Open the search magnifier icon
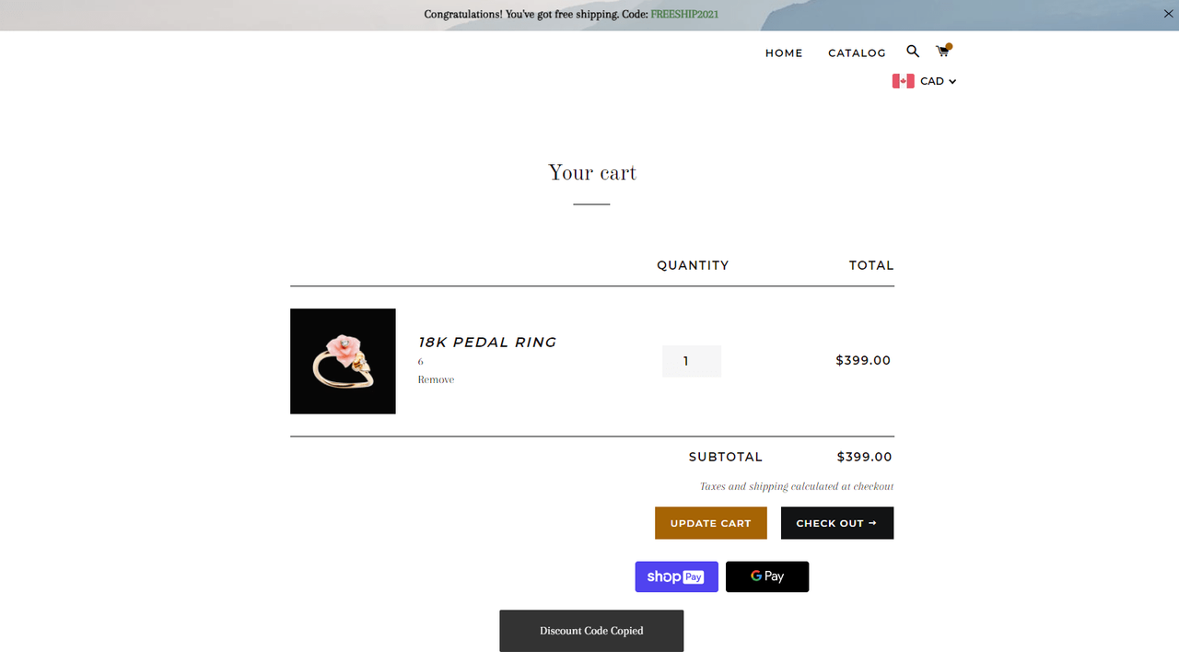The width and height of the screenshot is (1179, 663). coord(912,52)
